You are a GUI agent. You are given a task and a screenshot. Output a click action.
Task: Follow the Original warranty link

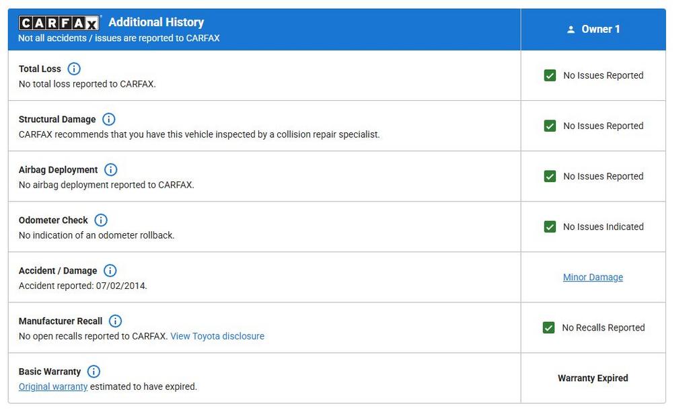click(53, 386)
